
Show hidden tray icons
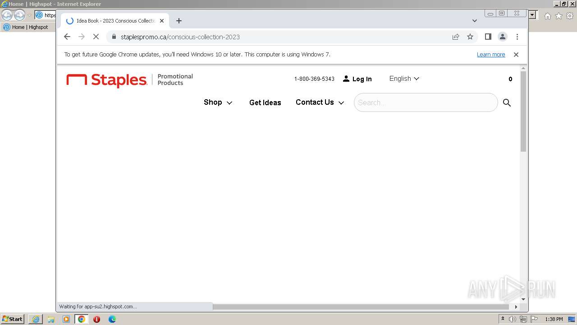pos(503,319)
